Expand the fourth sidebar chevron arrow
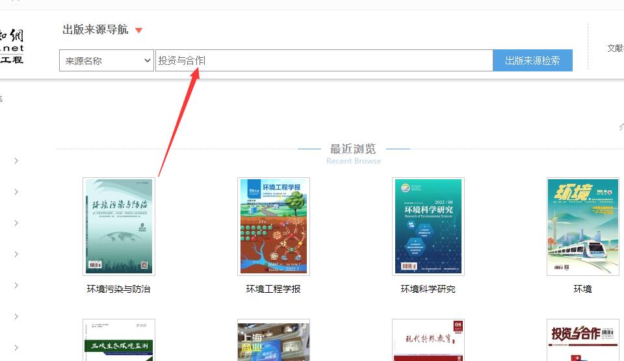The height and width of the screenshot is (361, 624). tap(16, 254)
